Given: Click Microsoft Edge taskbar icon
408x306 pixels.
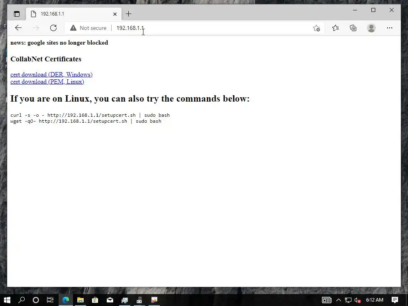Looking at the screenshot, I should [66, 300].
